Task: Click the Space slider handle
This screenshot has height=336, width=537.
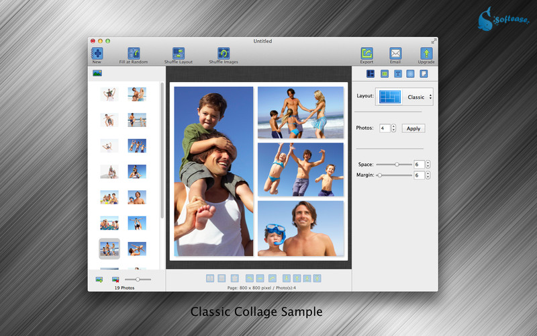Action: (397, 165)
